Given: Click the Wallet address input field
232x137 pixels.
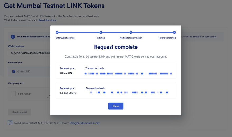Looking at the screenshot, I should 29,53.
